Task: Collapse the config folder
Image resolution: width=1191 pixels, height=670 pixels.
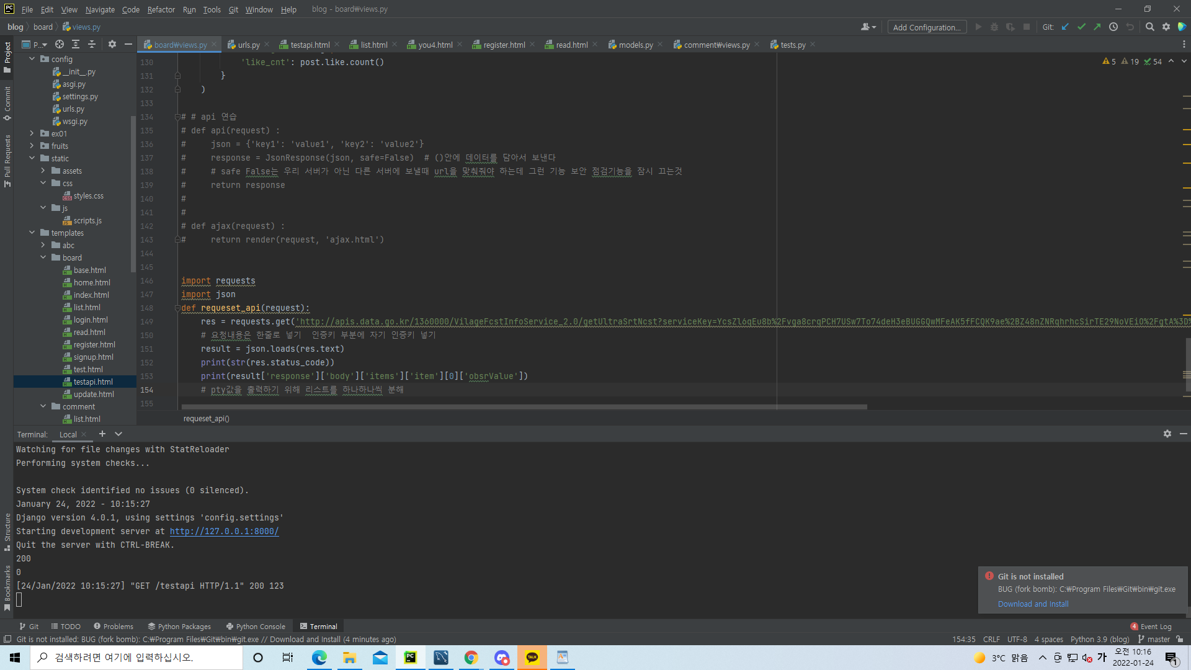Action: [32, 59]
